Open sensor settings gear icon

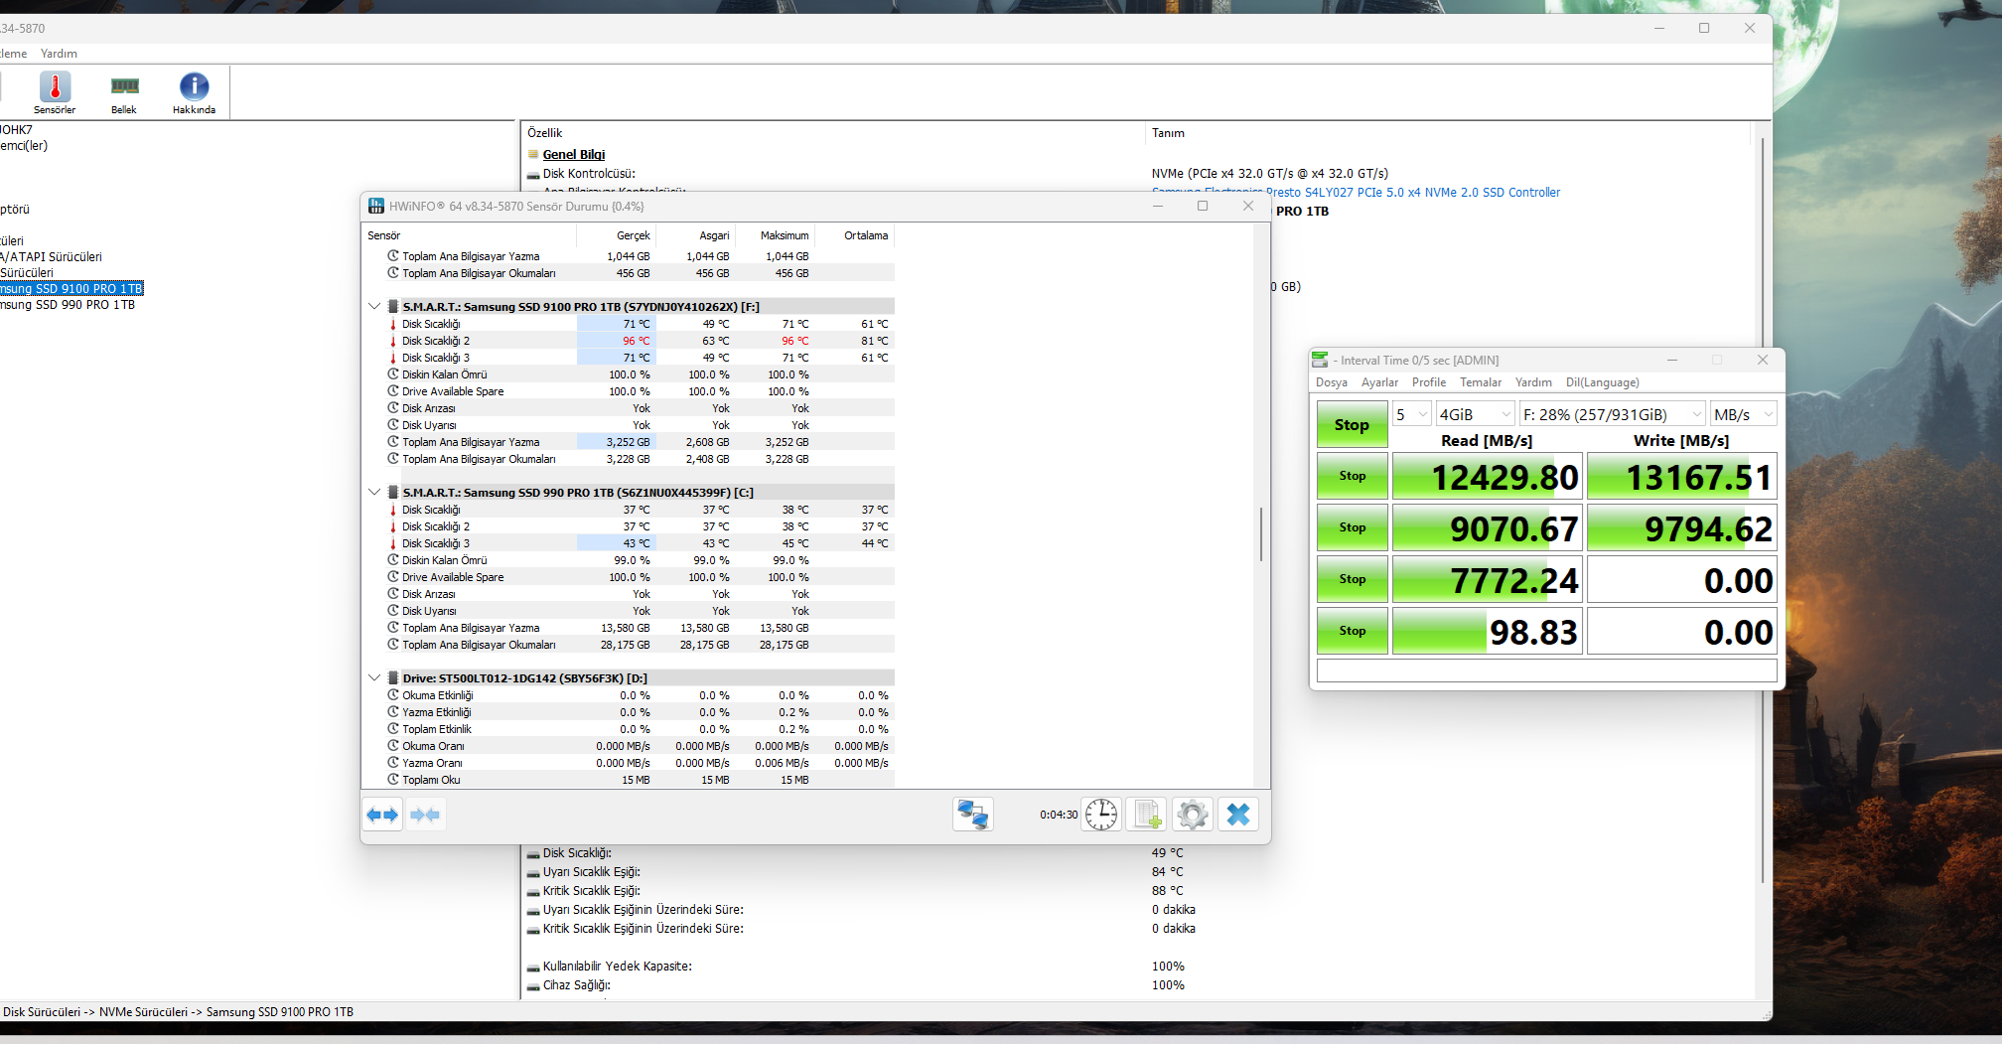1193,815
